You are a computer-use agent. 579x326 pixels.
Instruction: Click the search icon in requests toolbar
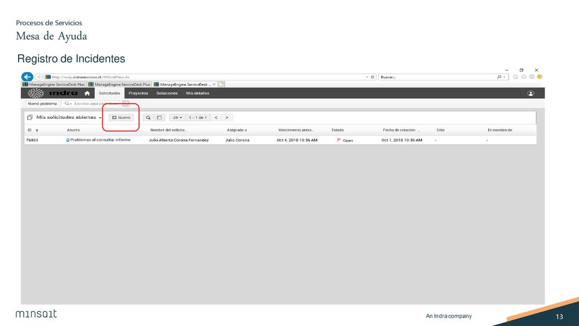click(148, 118)
